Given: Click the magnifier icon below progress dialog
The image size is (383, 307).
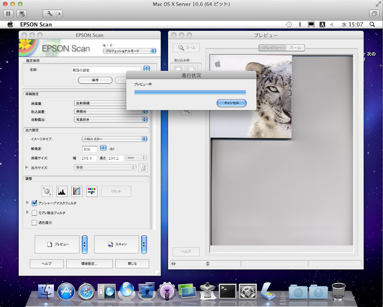Looking at the screenshot, I should point(186,112).
